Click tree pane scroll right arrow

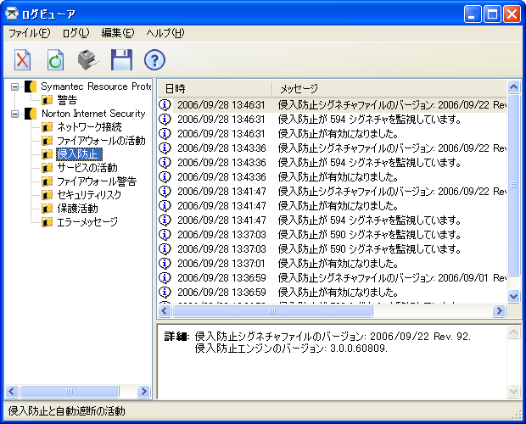click(x=144, y=391)
